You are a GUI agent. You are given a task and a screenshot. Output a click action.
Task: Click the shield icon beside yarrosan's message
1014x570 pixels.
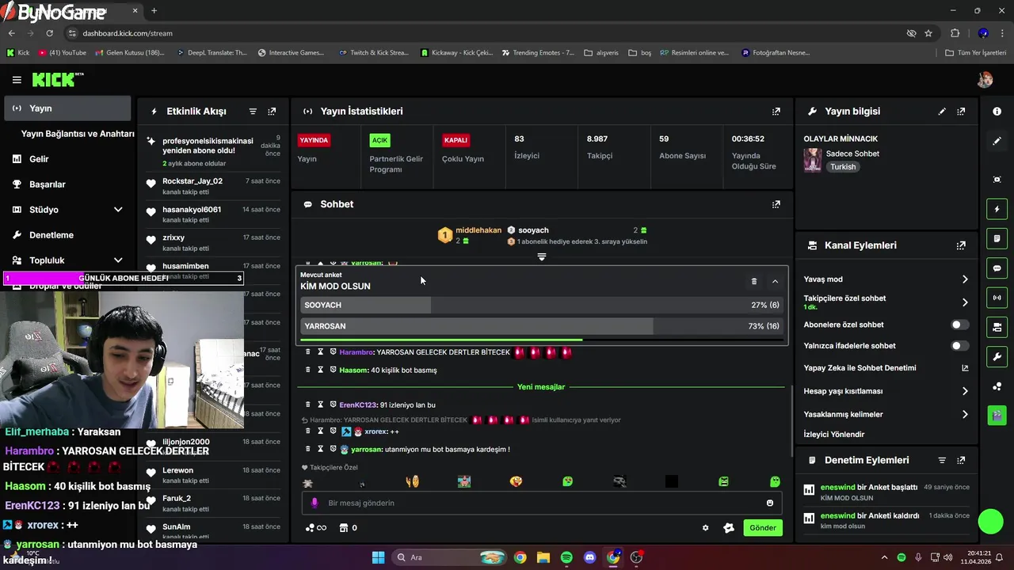click(x=334, y=449)
